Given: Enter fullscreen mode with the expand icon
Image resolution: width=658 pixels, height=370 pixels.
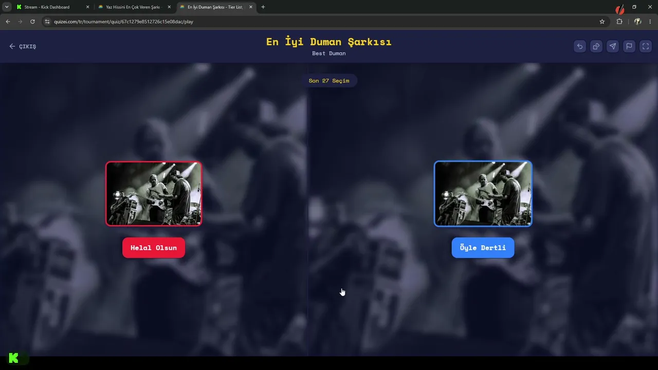Looking at the screenshot, I should click(646, 46).
